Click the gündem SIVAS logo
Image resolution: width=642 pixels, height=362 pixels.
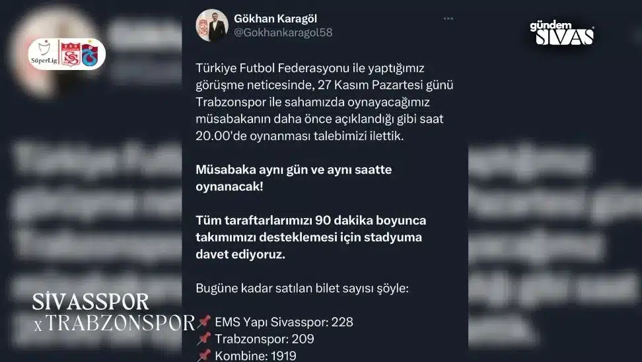[x=562, y=32]
